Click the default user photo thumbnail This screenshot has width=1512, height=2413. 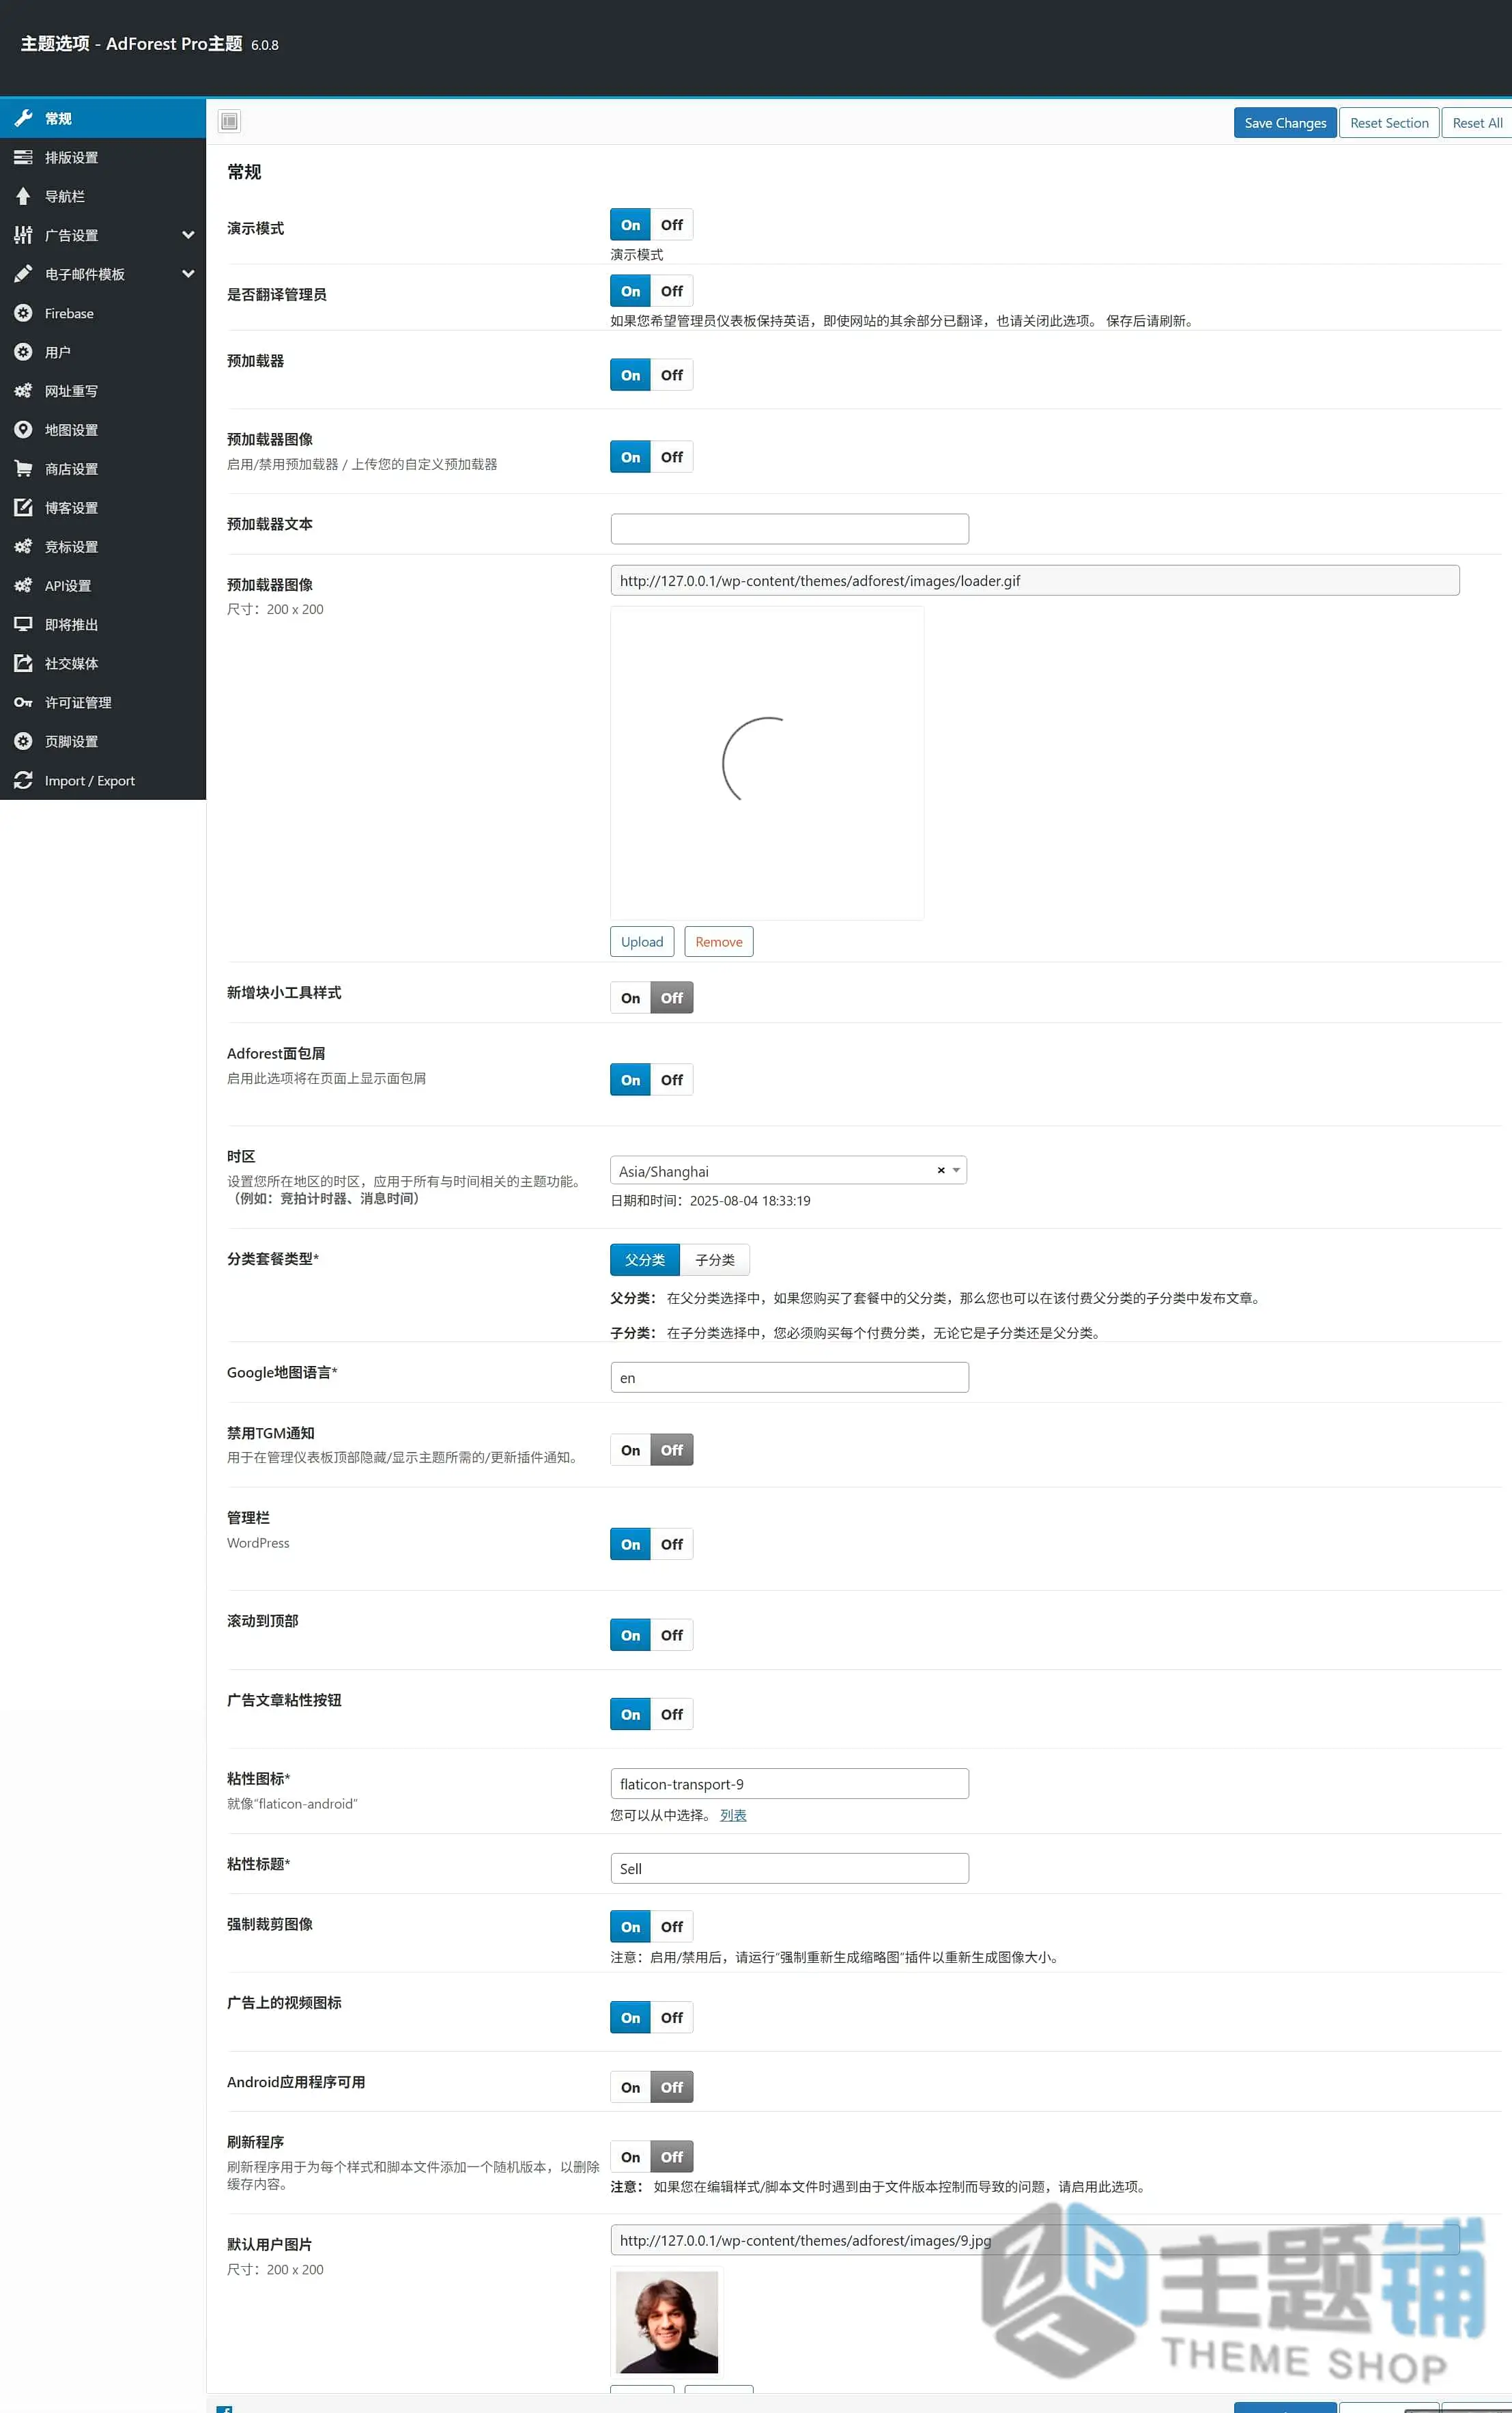click(667, 2323)
